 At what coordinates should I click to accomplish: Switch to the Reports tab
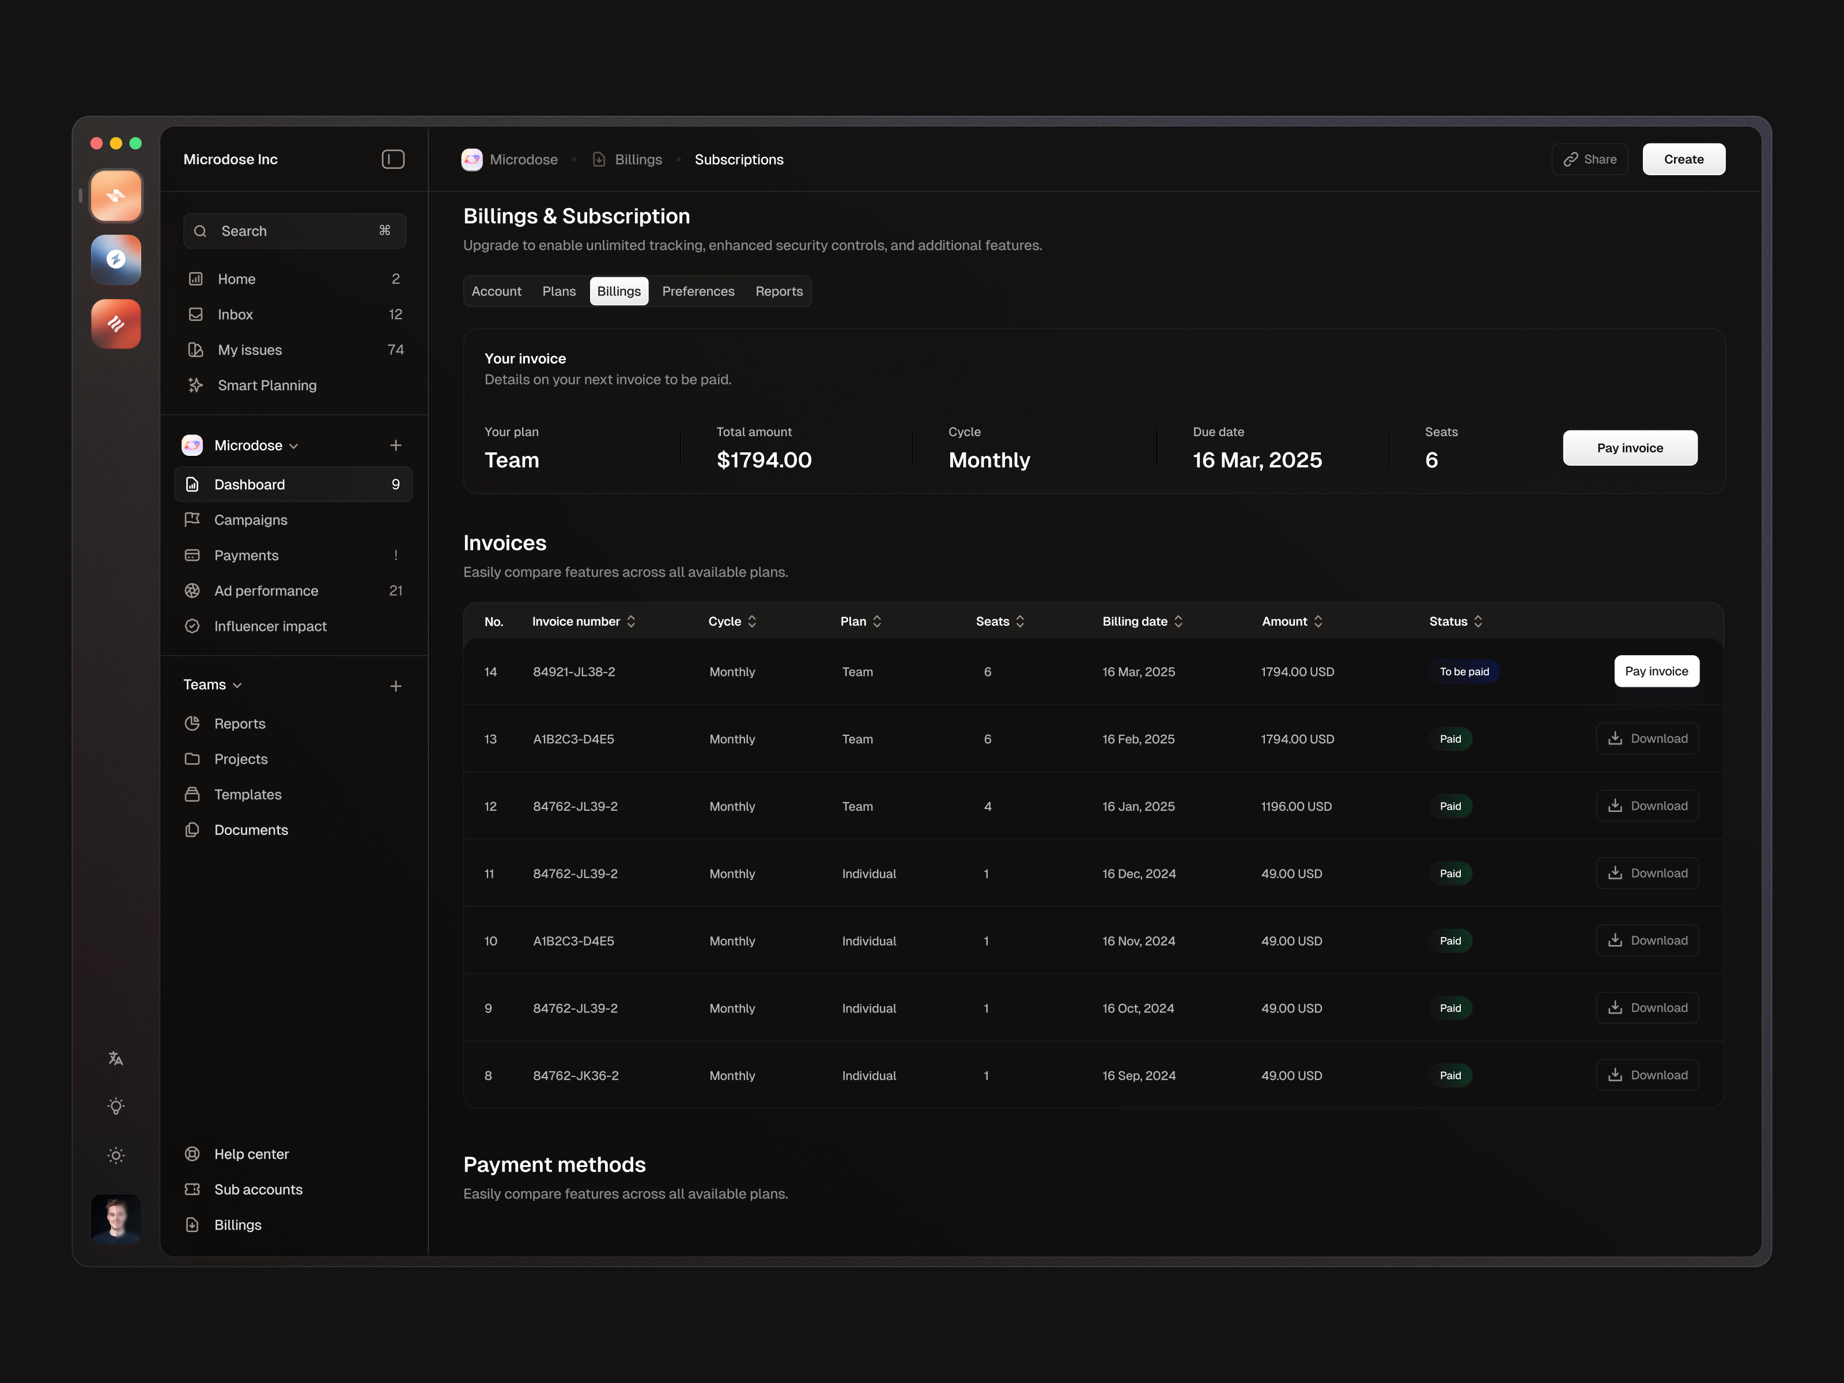click(779, 291)
